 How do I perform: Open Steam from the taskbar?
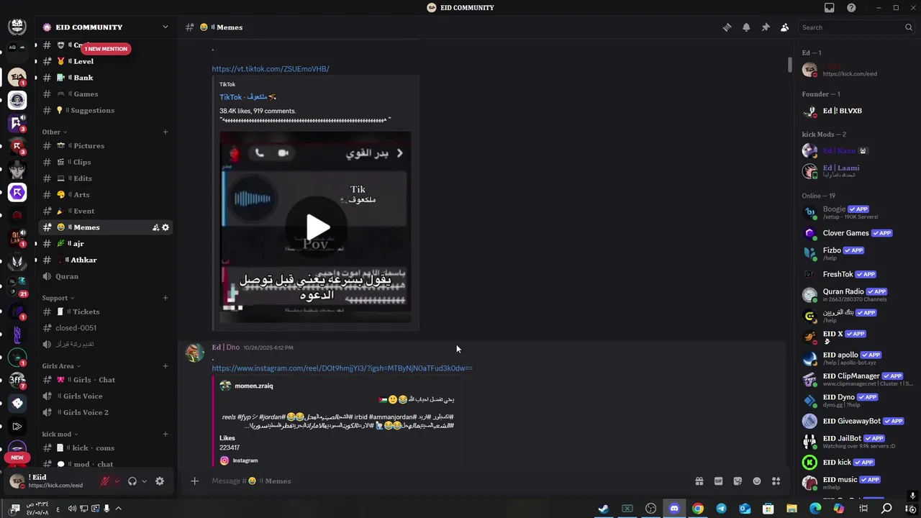604,509
